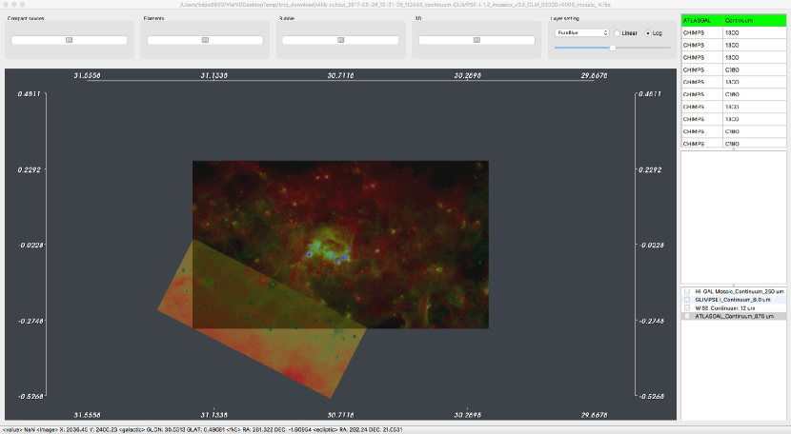Toggle the GLIMPSE I_Continuum_8.0 um layer checkbox

point(687,300)
